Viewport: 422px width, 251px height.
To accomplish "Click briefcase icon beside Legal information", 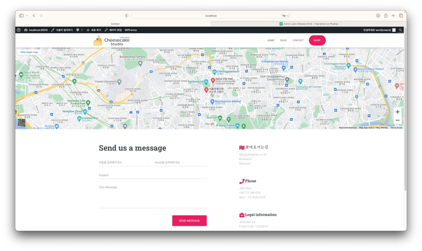I will (x=242, y=215).
